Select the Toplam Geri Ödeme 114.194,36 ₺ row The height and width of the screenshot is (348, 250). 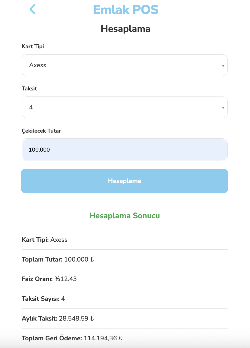pyautogui.click(x=125, y=338)
